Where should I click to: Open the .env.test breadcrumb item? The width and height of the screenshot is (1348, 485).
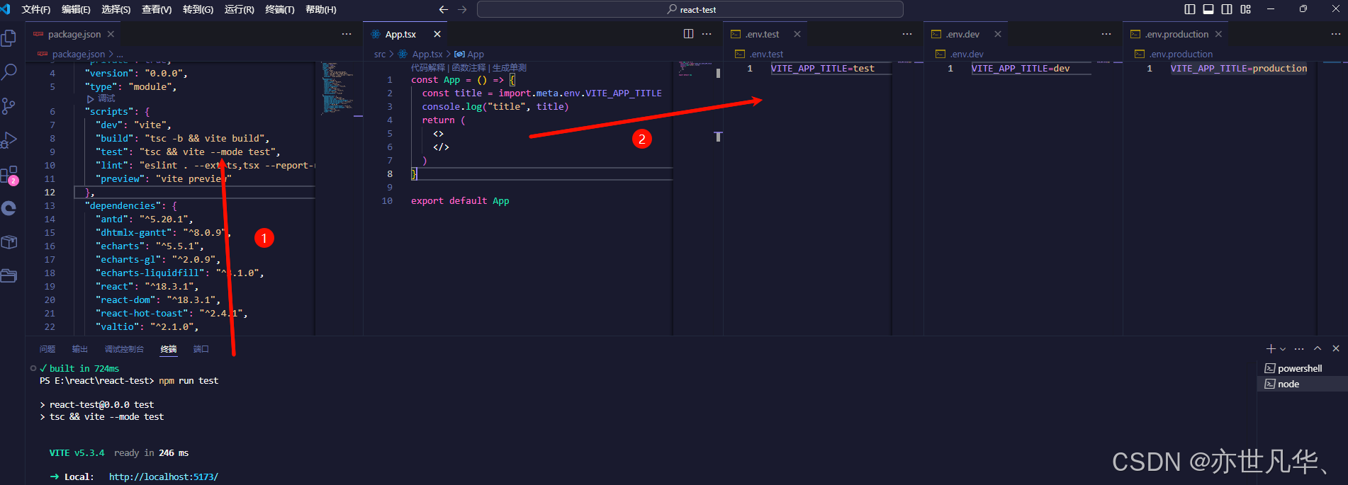[760, 54]
